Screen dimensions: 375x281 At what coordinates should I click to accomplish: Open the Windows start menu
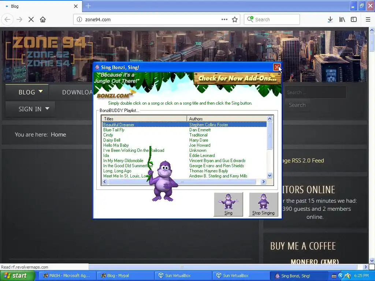(17, 276)
